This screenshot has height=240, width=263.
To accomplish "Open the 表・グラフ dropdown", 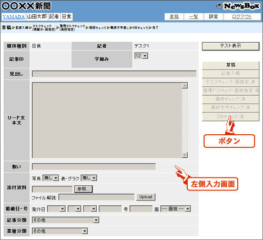I will [89, 178].
